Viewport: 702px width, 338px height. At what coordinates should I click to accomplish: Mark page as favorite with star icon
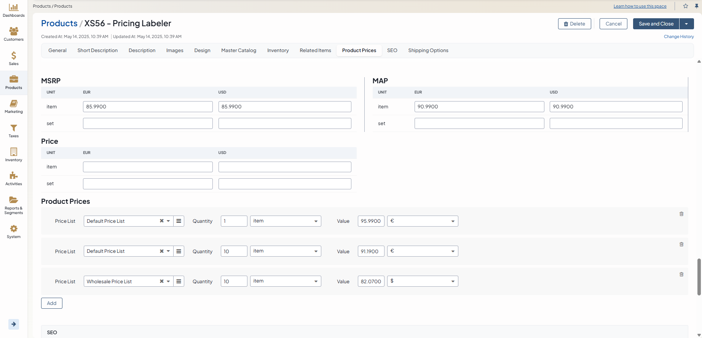pyautogui.click(x=686, y=6)
